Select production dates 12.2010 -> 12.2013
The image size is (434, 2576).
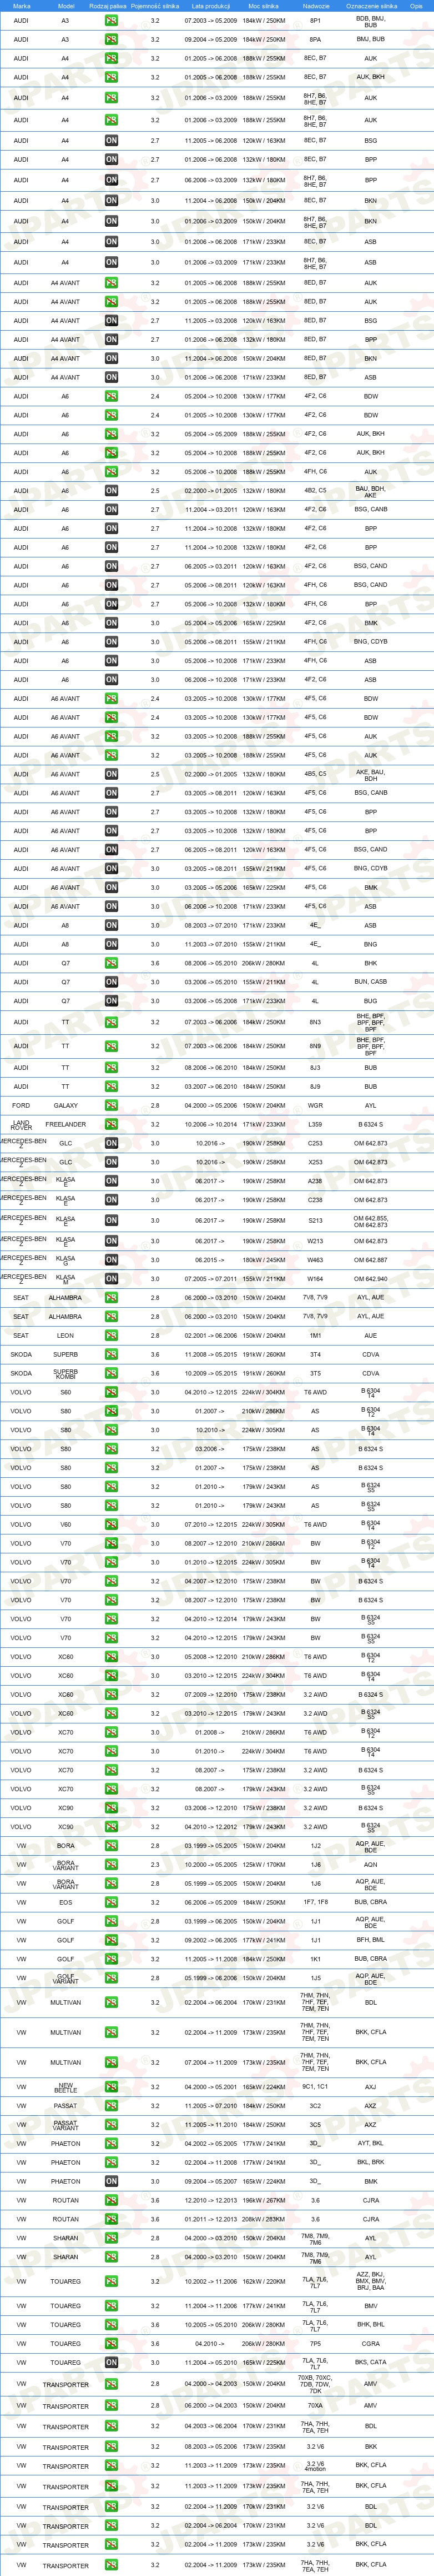211,2201
